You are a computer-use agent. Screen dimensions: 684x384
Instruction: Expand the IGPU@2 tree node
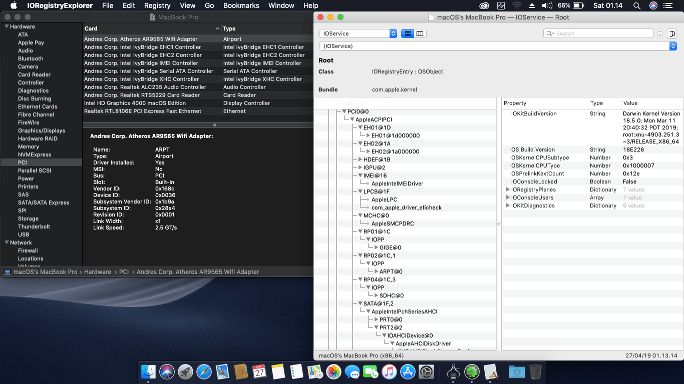pos(360,167)
